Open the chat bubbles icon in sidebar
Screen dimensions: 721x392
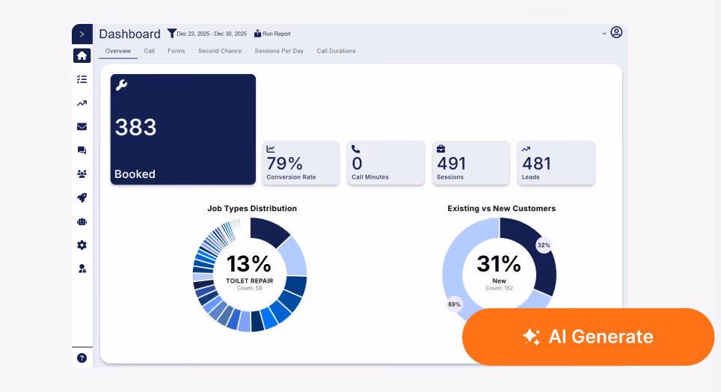click(82, 150)
